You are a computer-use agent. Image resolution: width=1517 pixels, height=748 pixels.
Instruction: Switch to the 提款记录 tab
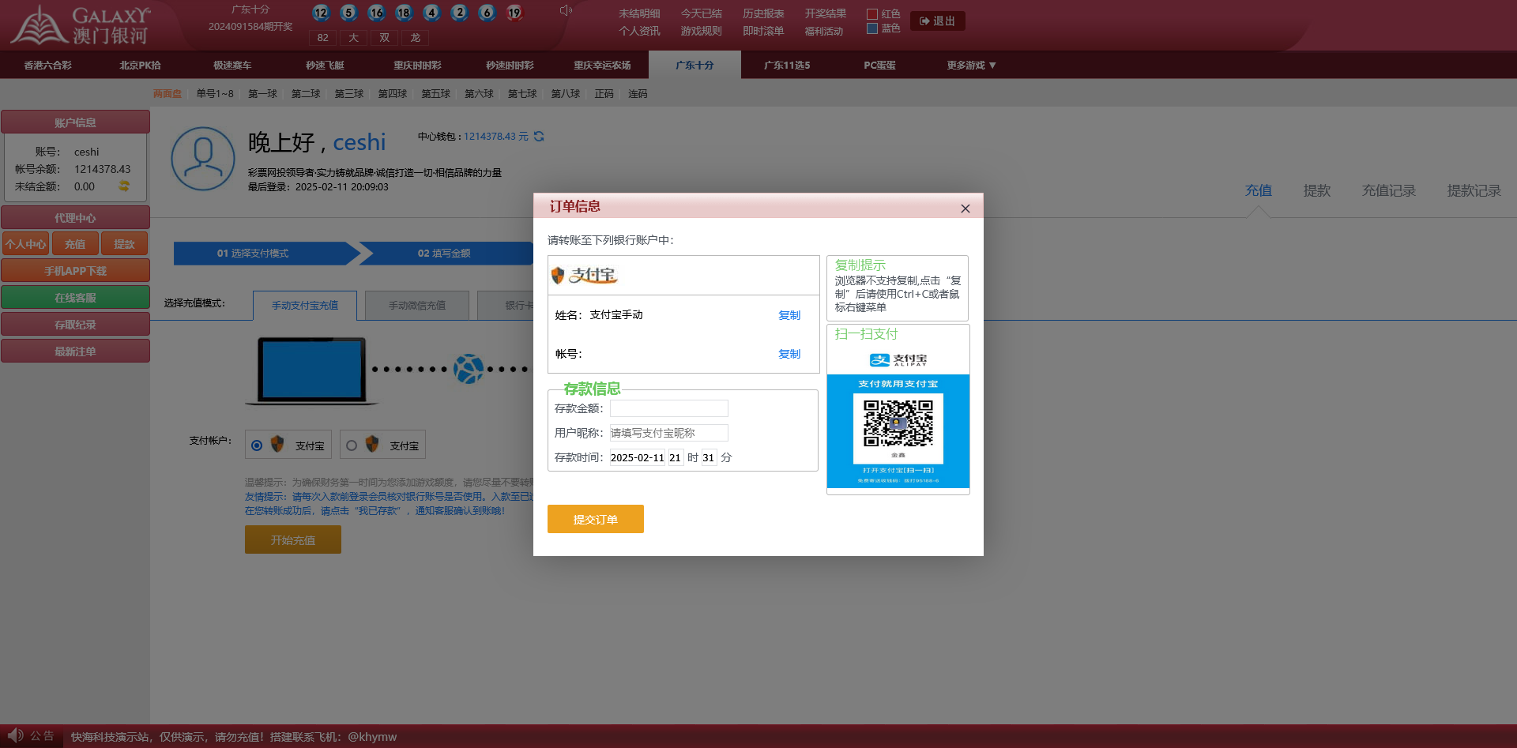tap(1473, 190)
